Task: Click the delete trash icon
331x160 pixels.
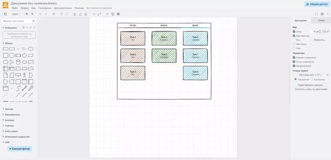Action: point(54,14)
